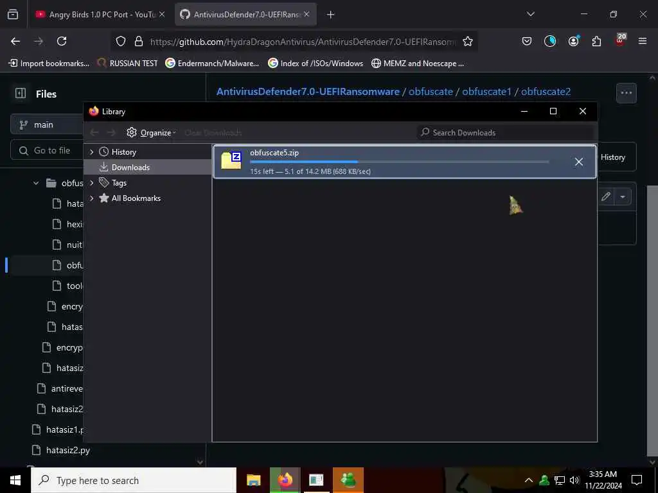The image size is (658, 493).
Task: Reload the page with the refresh icon
Action: 62,41
